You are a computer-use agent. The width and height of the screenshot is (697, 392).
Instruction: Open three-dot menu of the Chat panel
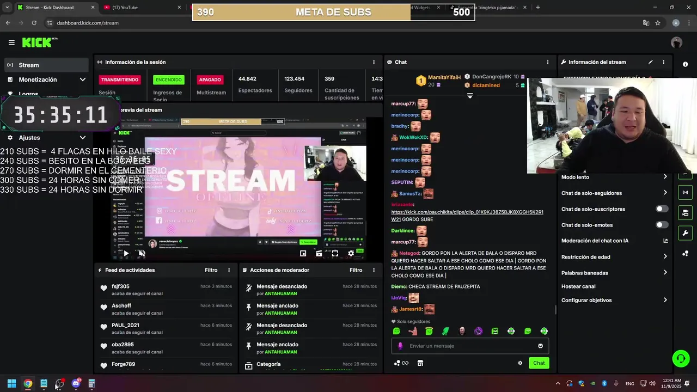pos(548,62)
